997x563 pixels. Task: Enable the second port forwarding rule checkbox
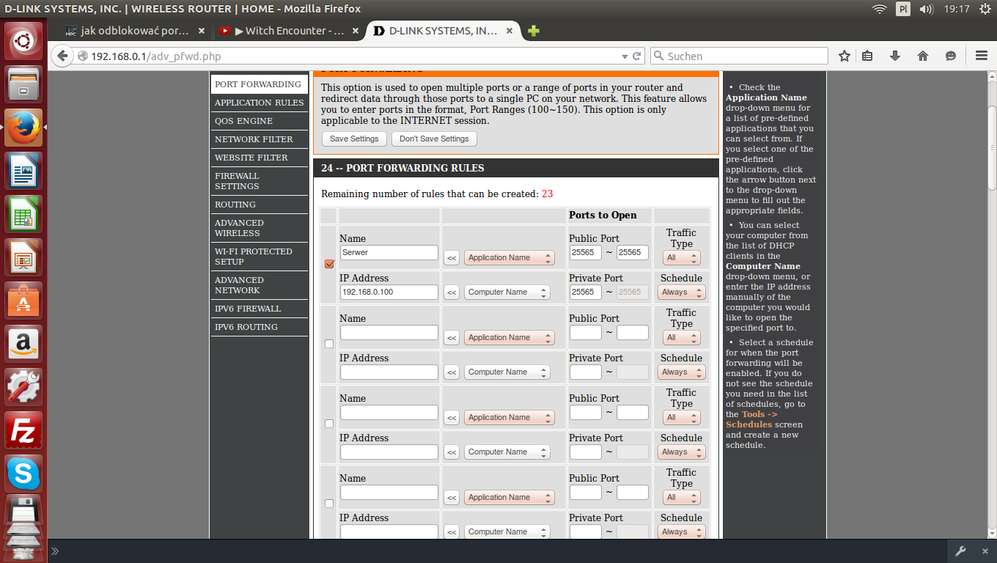[329, 344]
